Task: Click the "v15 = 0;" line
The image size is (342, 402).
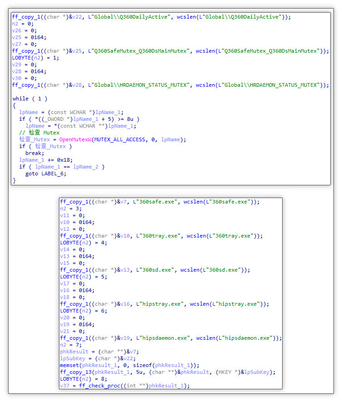Action: 72,263
